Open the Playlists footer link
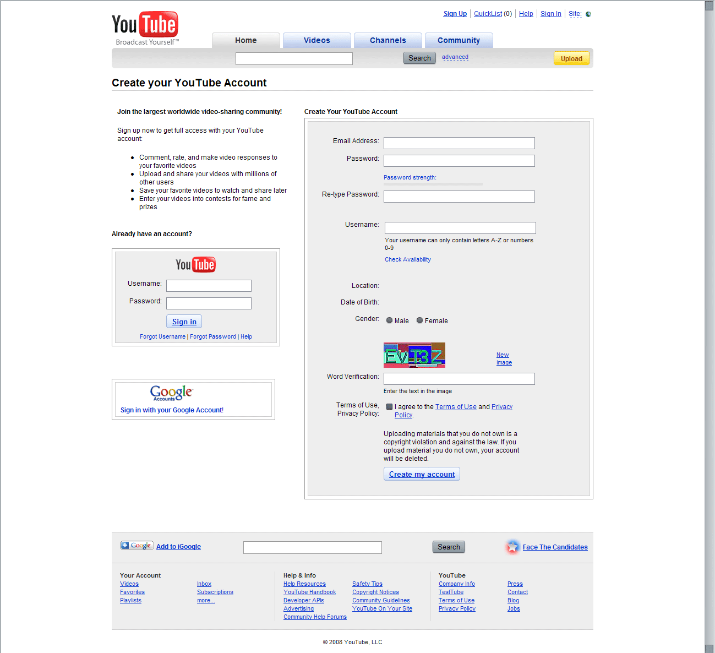Viewport: 715px width, 653px height. (130, 601)
